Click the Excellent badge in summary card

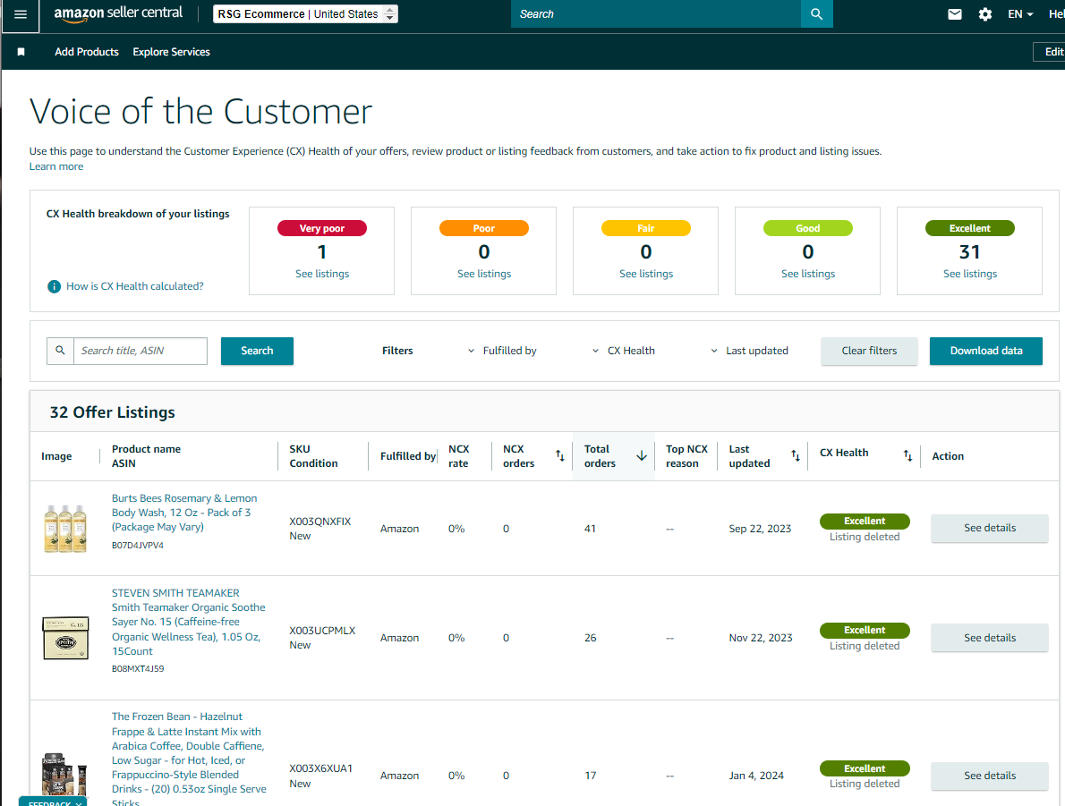click(970, 228)
